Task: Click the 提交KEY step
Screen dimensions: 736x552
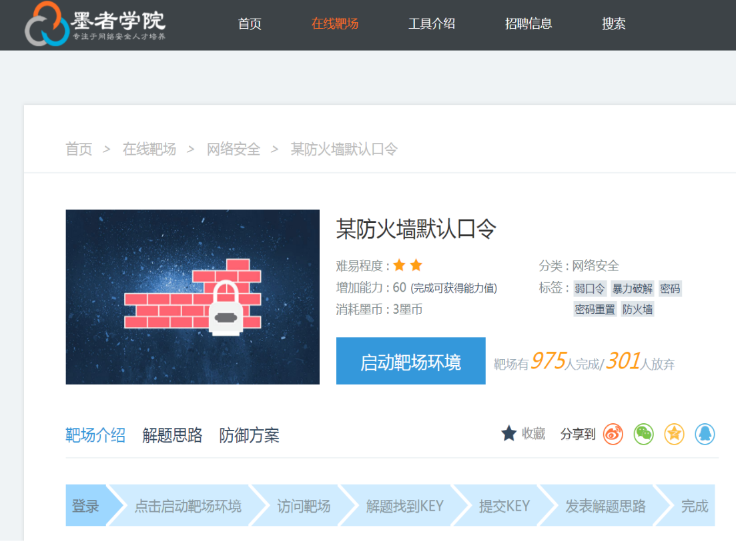Action: (x=504, y=505)
